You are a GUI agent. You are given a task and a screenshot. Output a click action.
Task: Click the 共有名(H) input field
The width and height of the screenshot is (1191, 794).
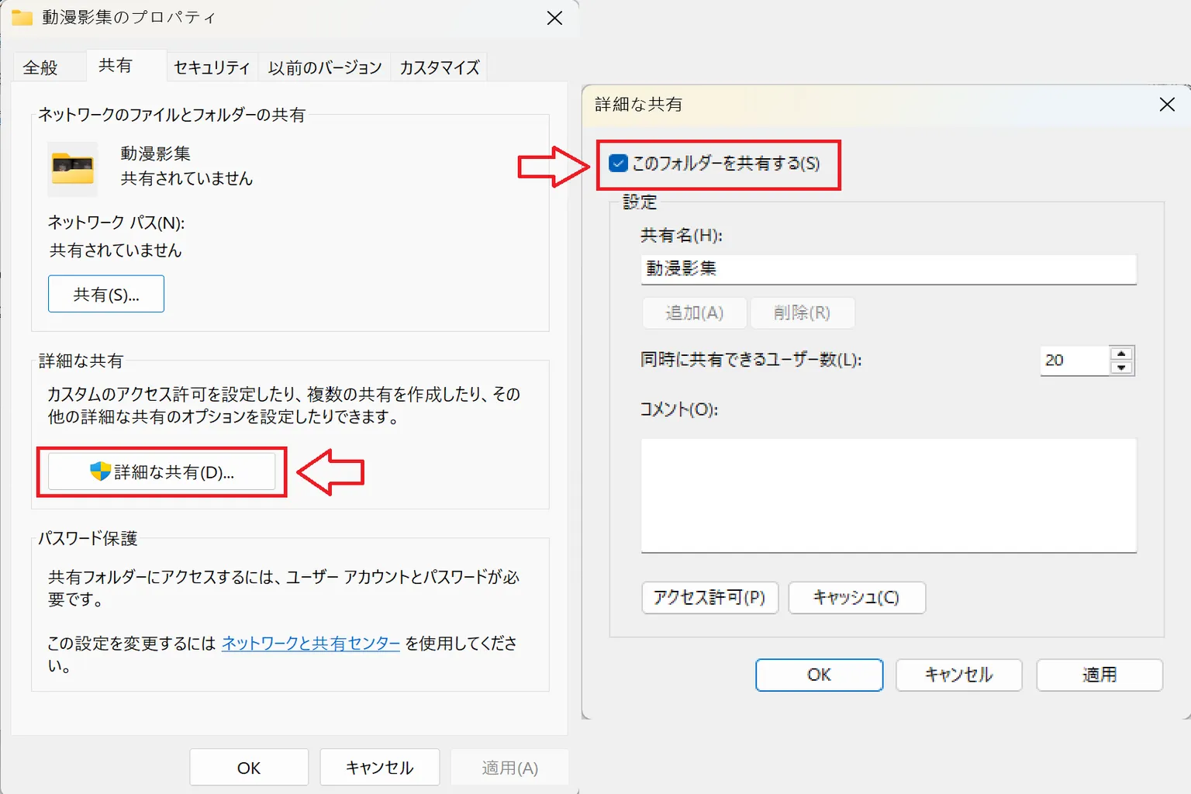[x=889, y=269]
